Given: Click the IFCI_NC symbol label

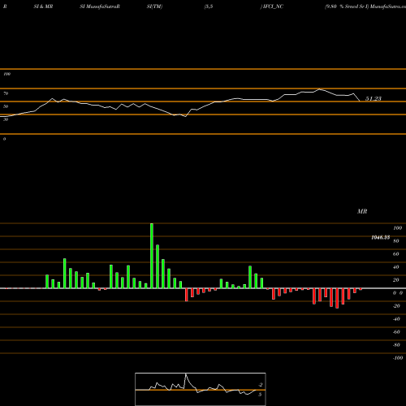Looking at the screenshot, I should pyautogui.click(x=273, y=6).
